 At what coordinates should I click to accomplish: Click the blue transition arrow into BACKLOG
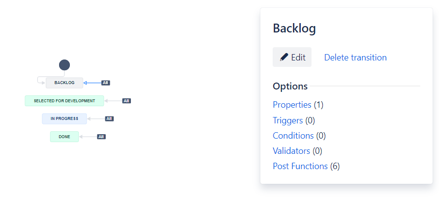[x=93, y=83]
